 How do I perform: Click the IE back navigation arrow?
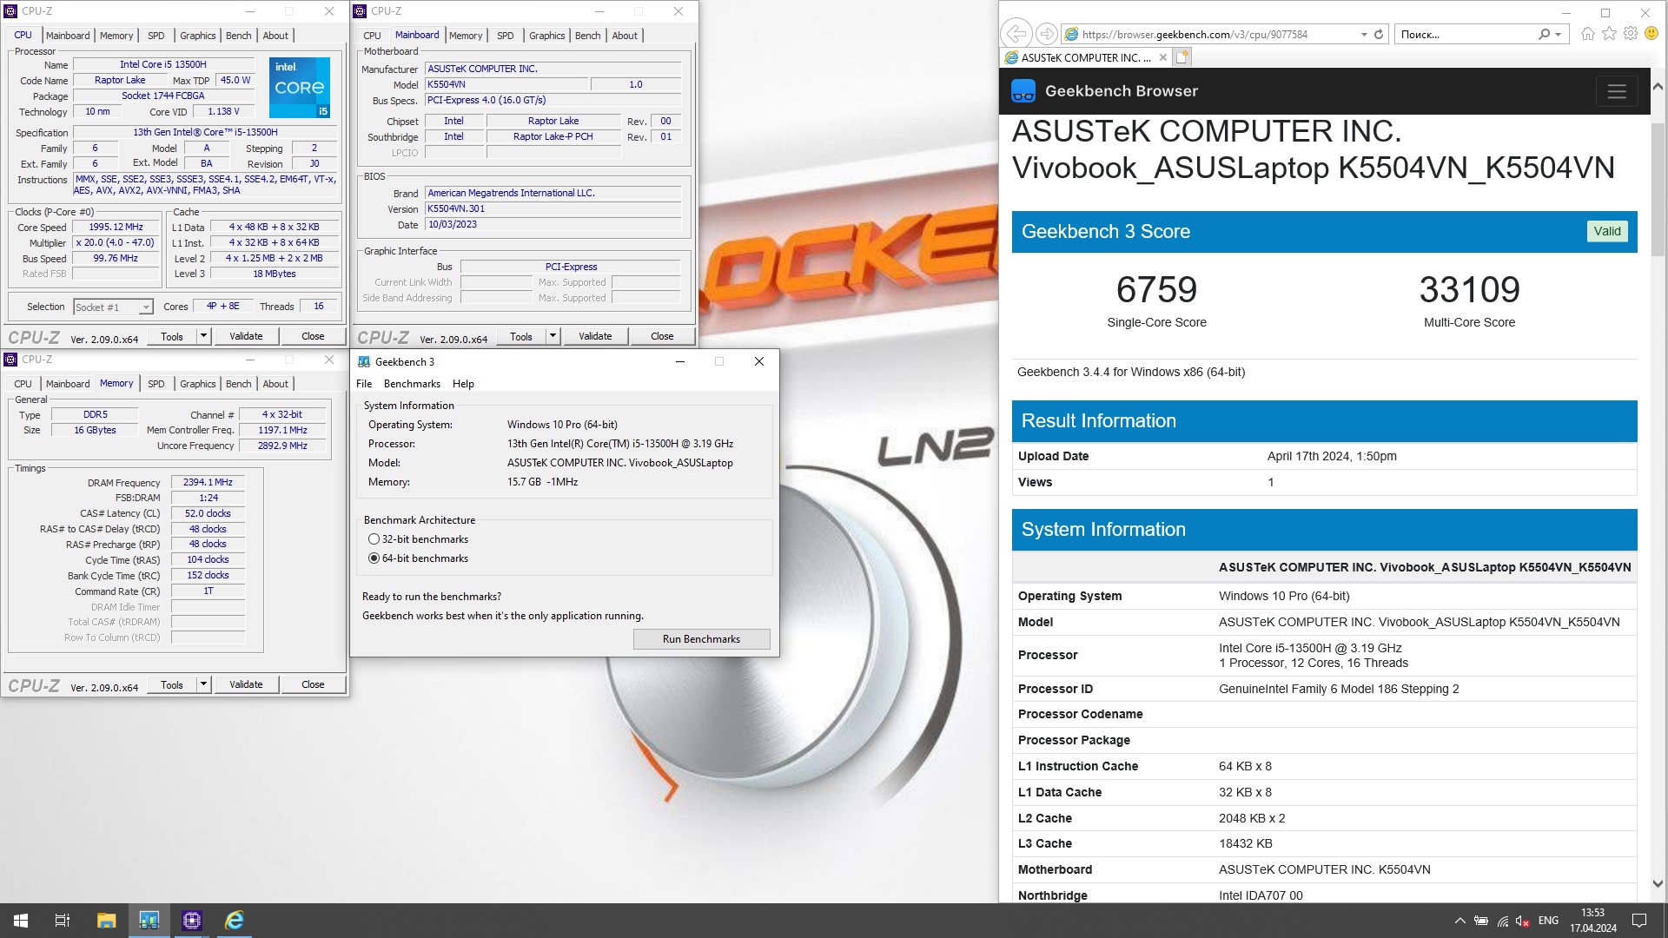click(1016, 34)
